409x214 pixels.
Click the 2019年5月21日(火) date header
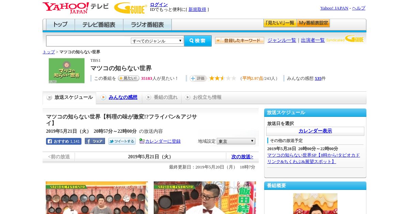coord(150,157)
